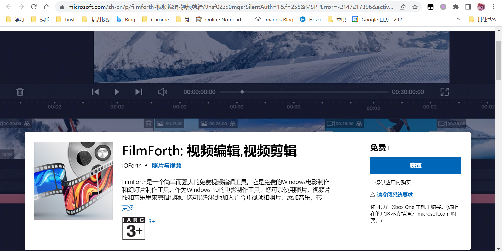Click the skip-to-end playback icon

pyautogui.click(x=139, y=92)
